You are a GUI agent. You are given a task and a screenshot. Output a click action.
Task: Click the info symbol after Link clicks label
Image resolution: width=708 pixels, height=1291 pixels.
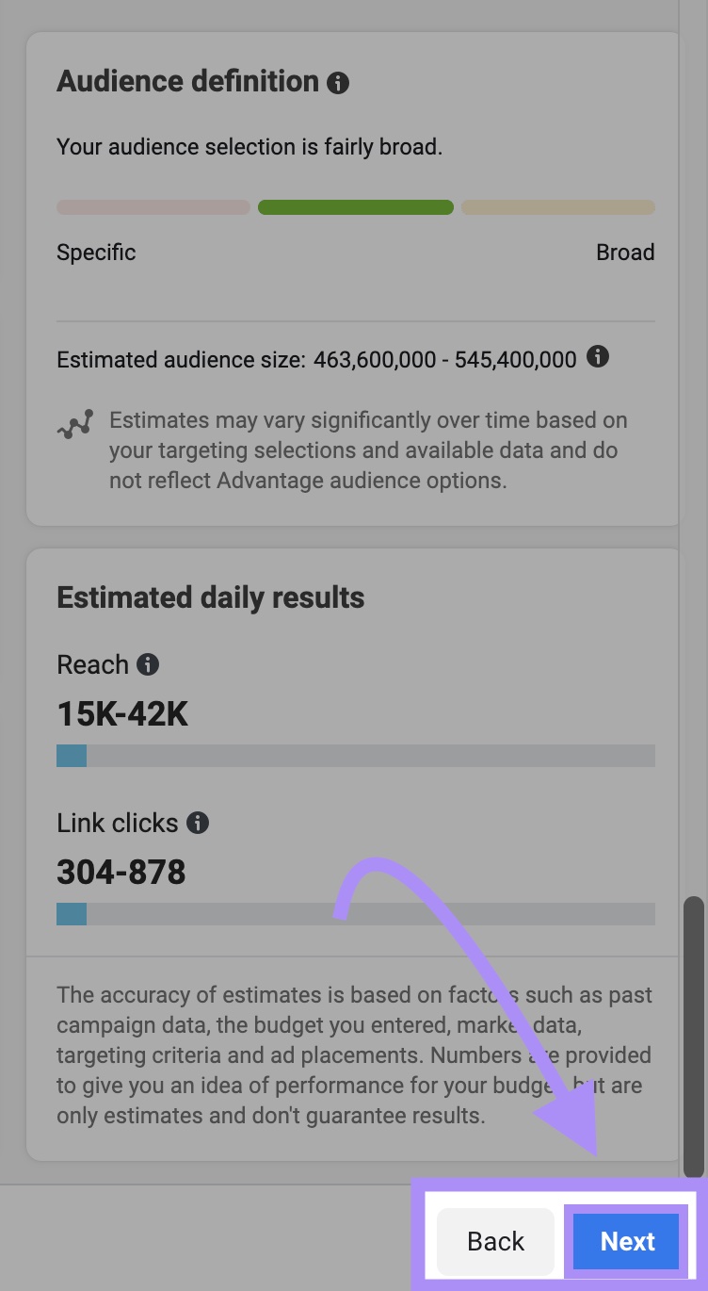tap(198, 822)
